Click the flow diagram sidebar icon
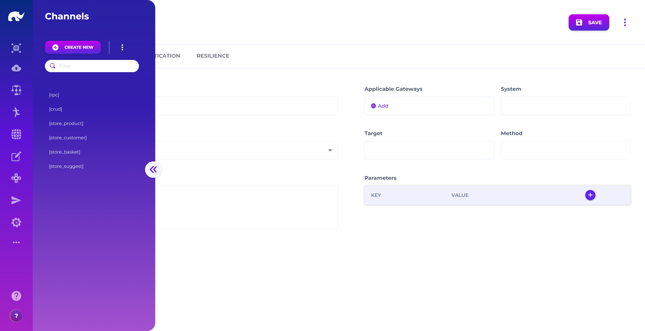Screen dimensions: 645x331 16,90
